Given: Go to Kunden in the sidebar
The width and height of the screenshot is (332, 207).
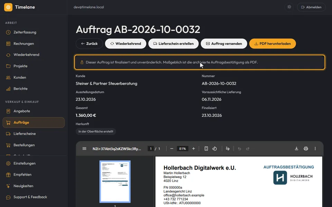Looking at the screenshot, I should 34,78.
